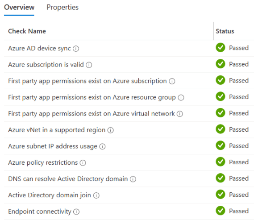Show info tooltip for Endpoint connectivity
This screenshot has width=254, height=220.
76,212
